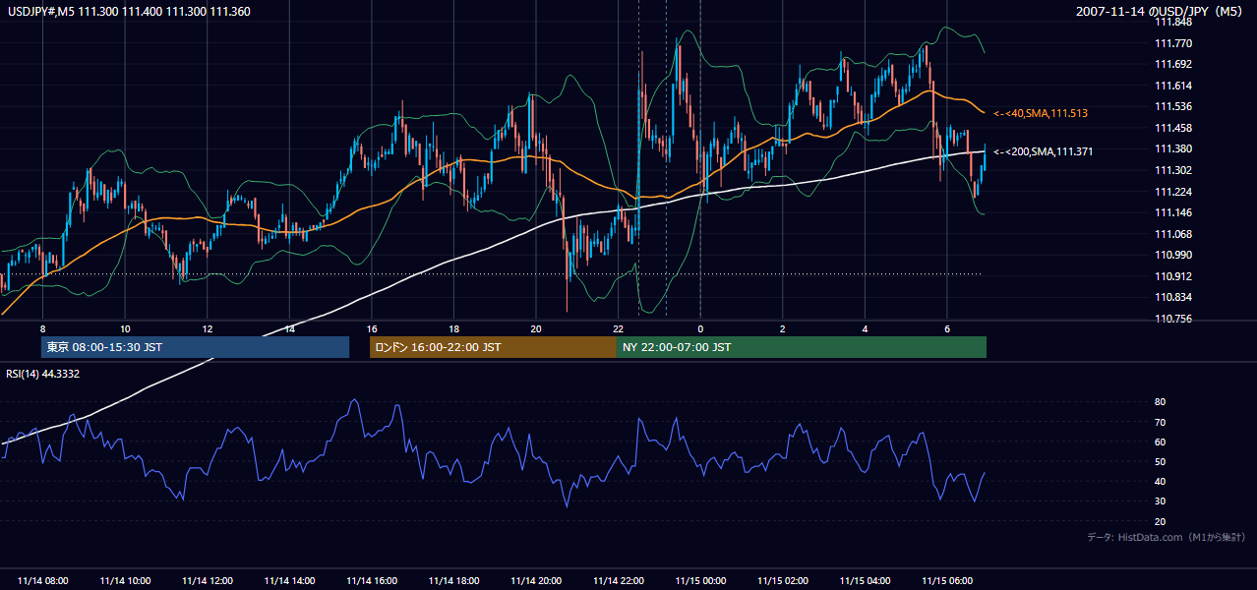Click RSI scale value 60
Screen dimensions: 1257x590
[1160, 442]
